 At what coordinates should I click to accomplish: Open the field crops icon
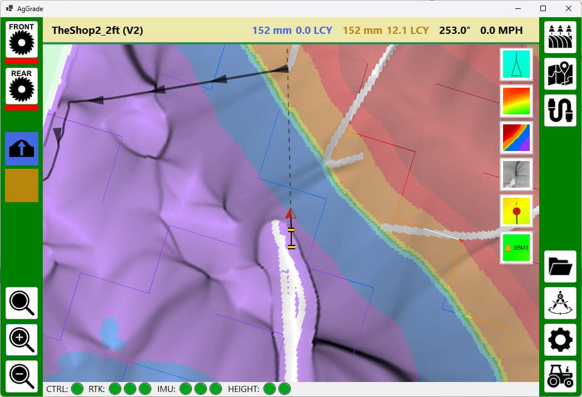click(x=560, y=37)
